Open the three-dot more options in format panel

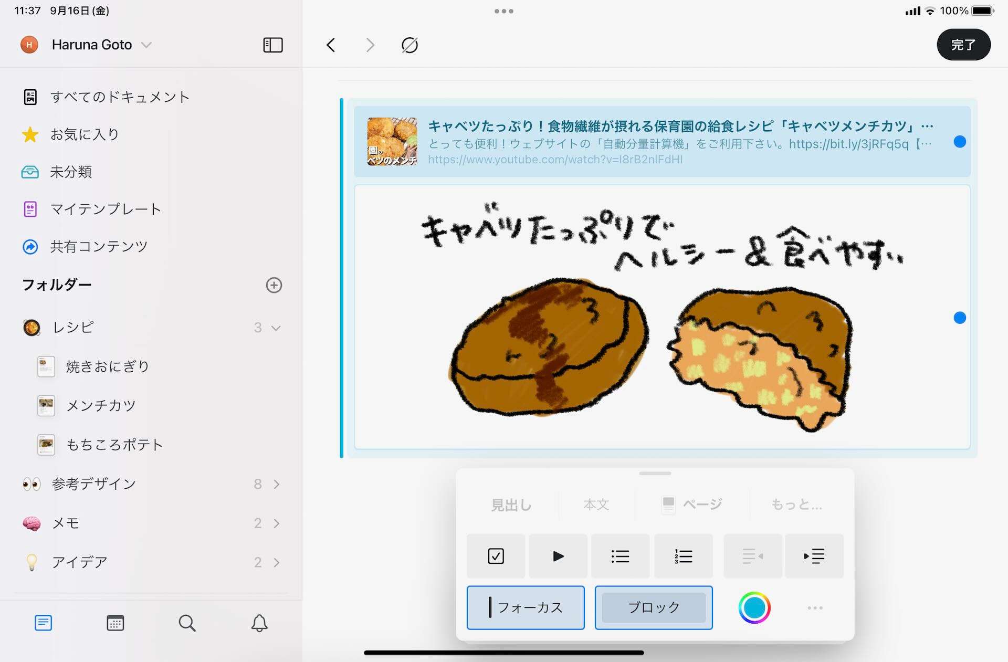[815, 608]
